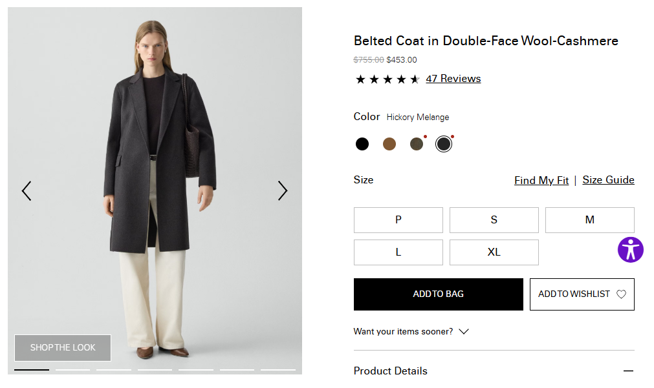
Task: Click the heart icon on wishlist button
Action: tap(621, 294)
